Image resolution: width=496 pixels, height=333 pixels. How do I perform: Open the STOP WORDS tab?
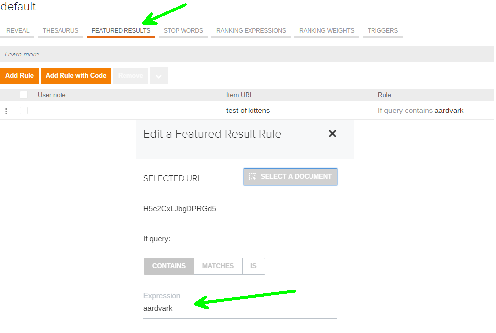(183, 30)
